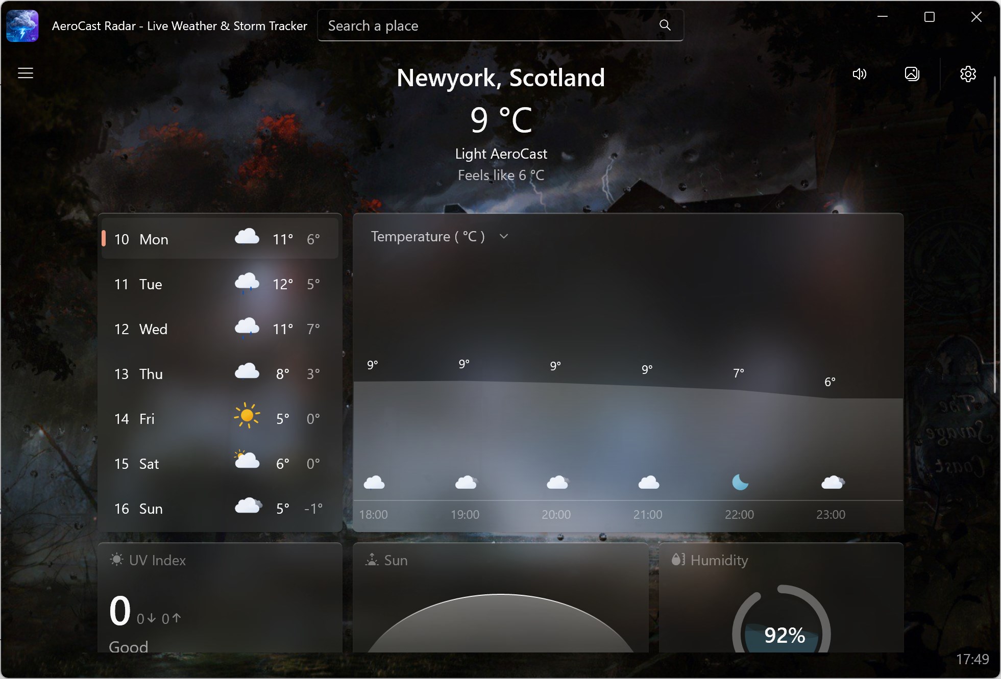Select Thursday's forecast row
Screen dimensions: 1001x679
click(x=219, y=373)
